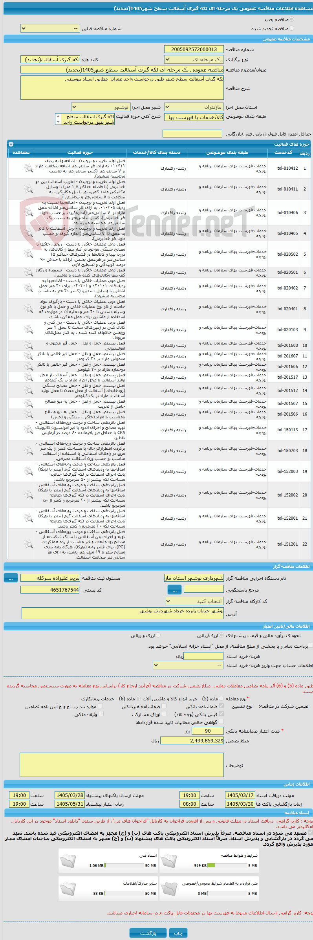Click the بازگشت button
The width and height of the screenshot is (313, 940).
[x=148, y=933]
